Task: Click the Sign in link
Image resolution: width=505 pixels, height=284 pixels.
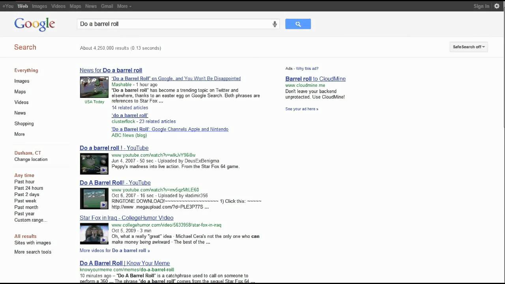Action: [x=481, y=6]
